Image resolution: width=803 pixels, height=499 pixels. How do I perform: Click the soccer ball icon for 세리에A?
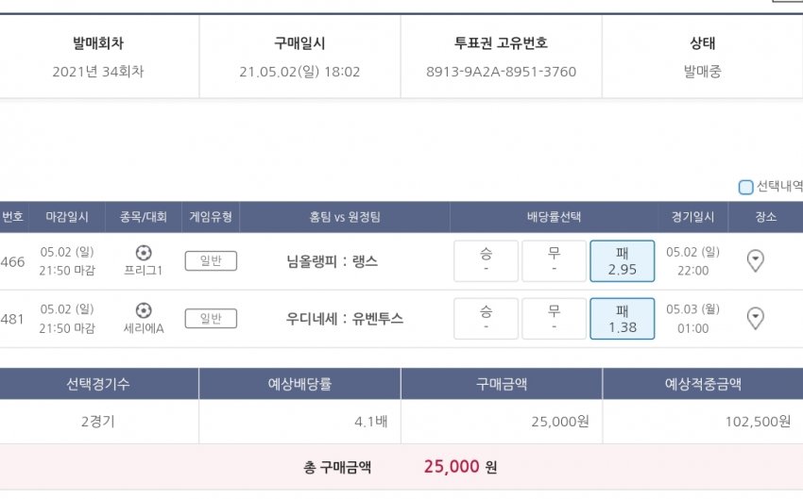[x=144, y=310]
